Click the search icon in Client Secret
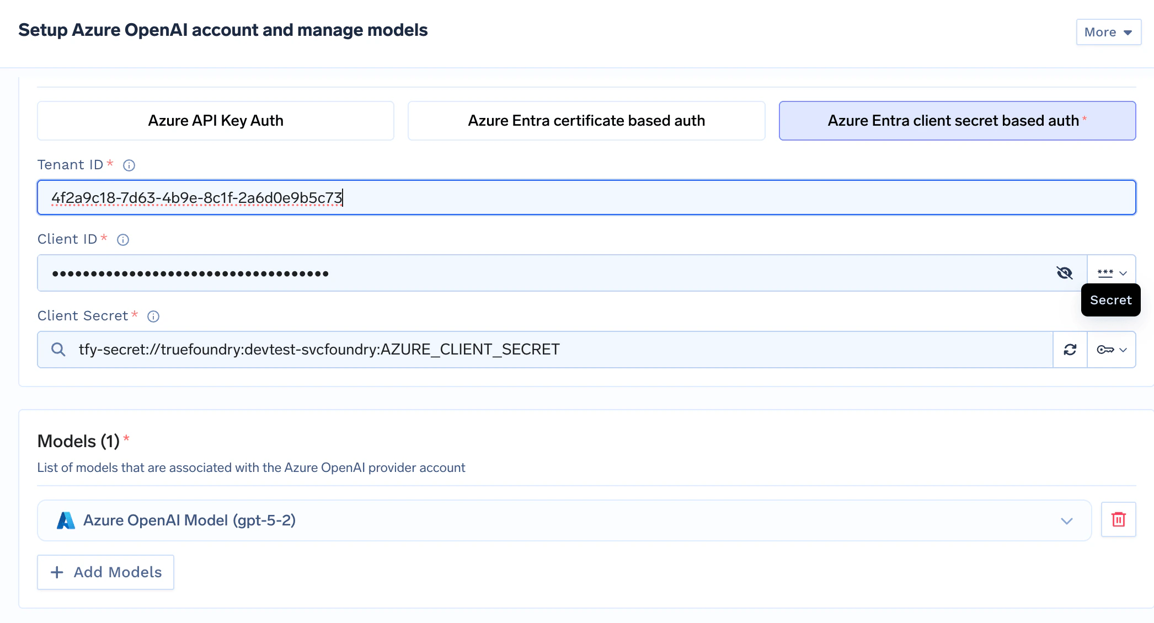1154x623 pixels. click(x=58, y=350)
